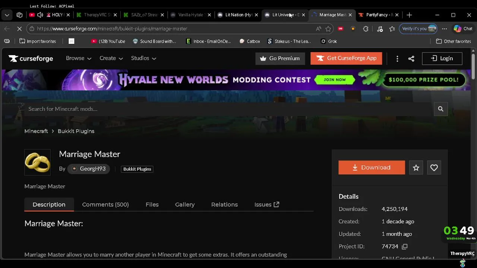This screenshot has width=477, height=268.
Task: Open the Grok bookmark
Action: (x=329, y=41)
